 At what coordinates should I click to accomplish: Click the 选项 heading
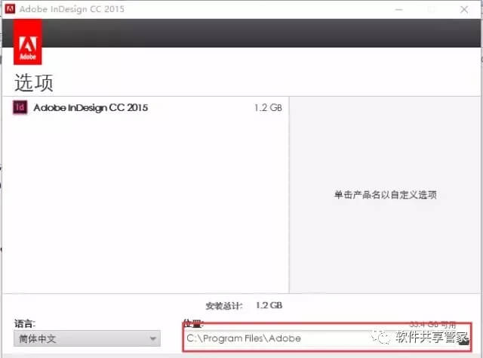coord(34,82)
